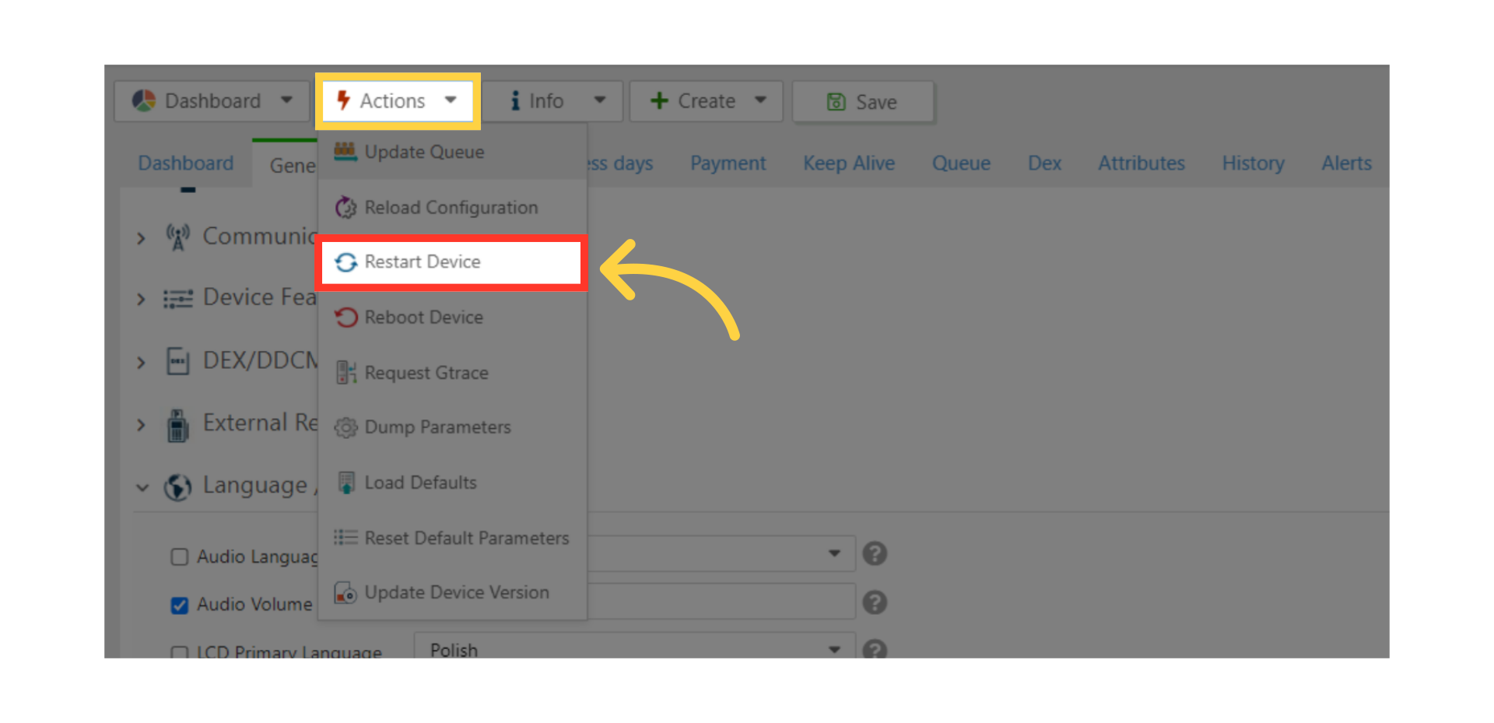Viewport: 1494px width, 723px height.
Task: Tick the LCD Primary Language checkbox
Action: [x=180, y=652]
